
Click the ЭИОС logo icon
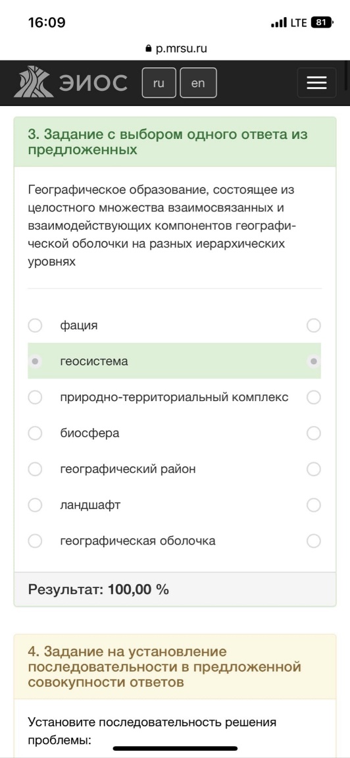pyautogui.click(x=34, y=82)
